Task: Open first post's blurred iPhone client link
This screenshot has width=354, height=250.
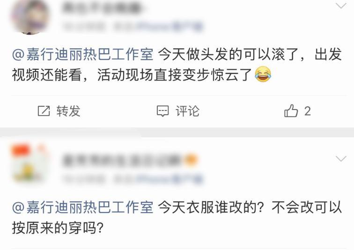Action: pyautogui.click(x=170, y=27)
